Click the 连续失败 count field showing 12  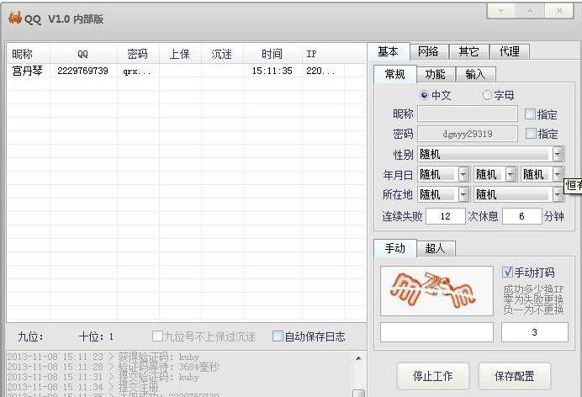(446, 216)
